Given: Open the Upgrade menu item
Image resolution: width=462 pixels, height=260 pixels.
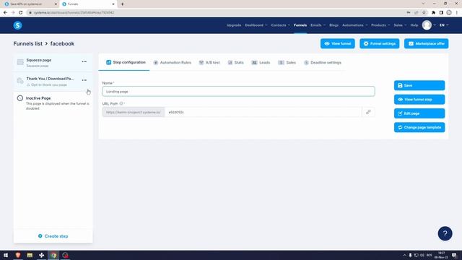Looking at the screenshot, I should pyautogui.click(x=234, y=25).
